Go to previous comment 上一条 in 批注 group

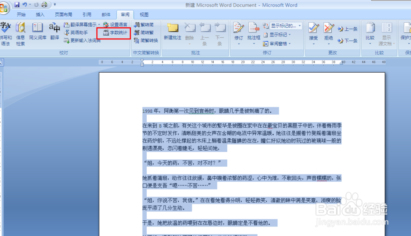pos(205,34)
